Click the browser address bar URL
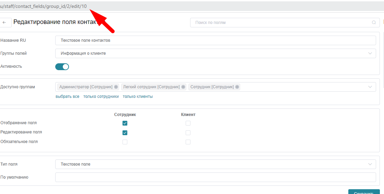The width and height of the screenshot is (384, 194). point(43,7)
